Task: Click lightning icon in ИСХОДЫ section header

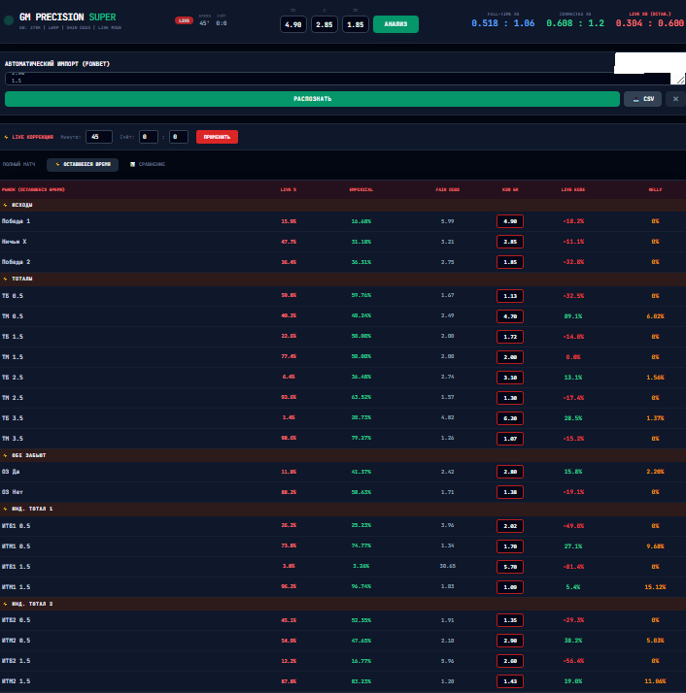Action: point(5,205)
